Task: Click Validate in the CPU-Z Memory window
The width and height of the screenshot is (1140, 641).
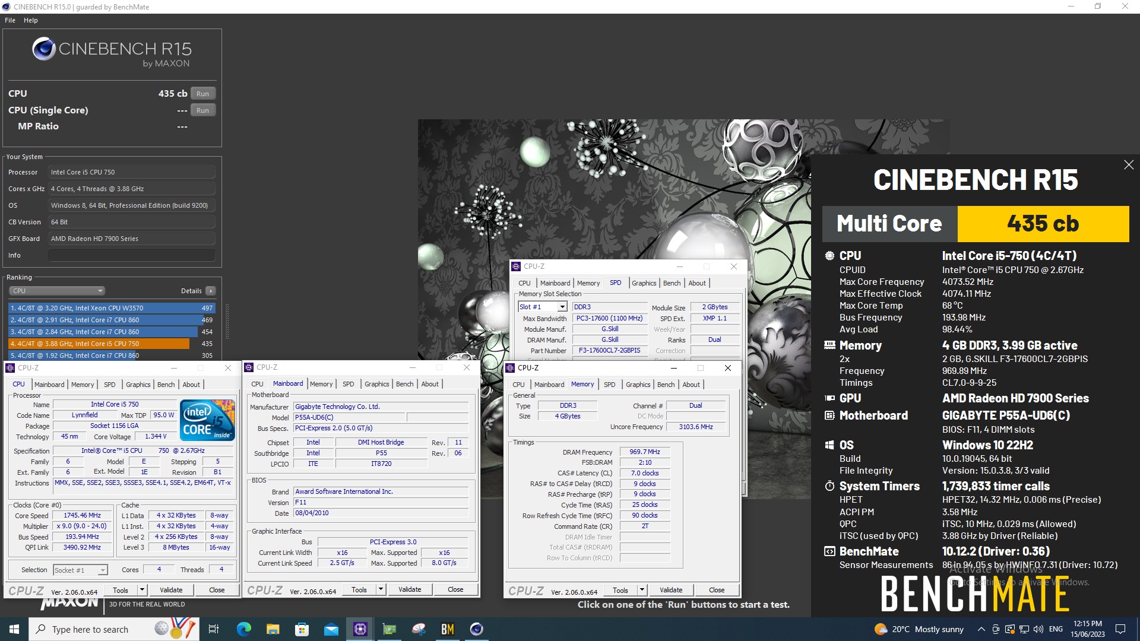Action: tap(671, 590)
